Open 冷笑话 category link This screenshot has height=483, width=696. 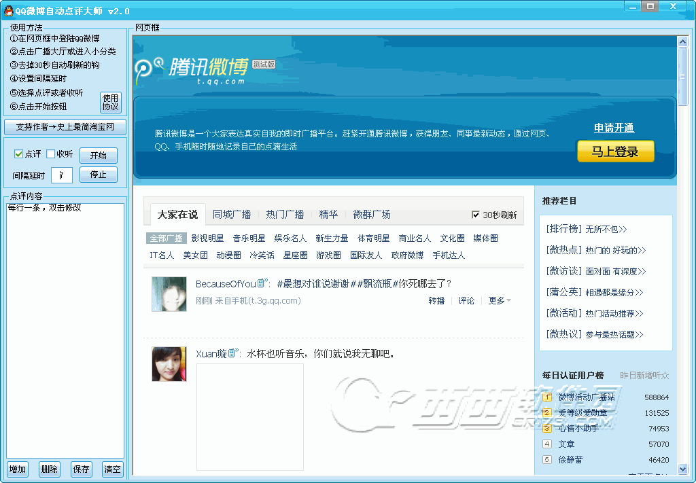coord(262,255)
